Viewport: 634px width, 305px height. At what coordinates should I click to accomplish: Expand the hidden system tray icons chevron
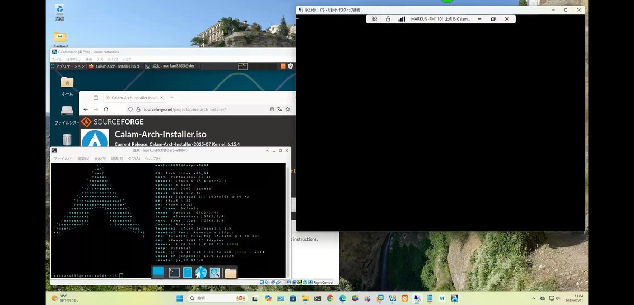tap(534, 298)
